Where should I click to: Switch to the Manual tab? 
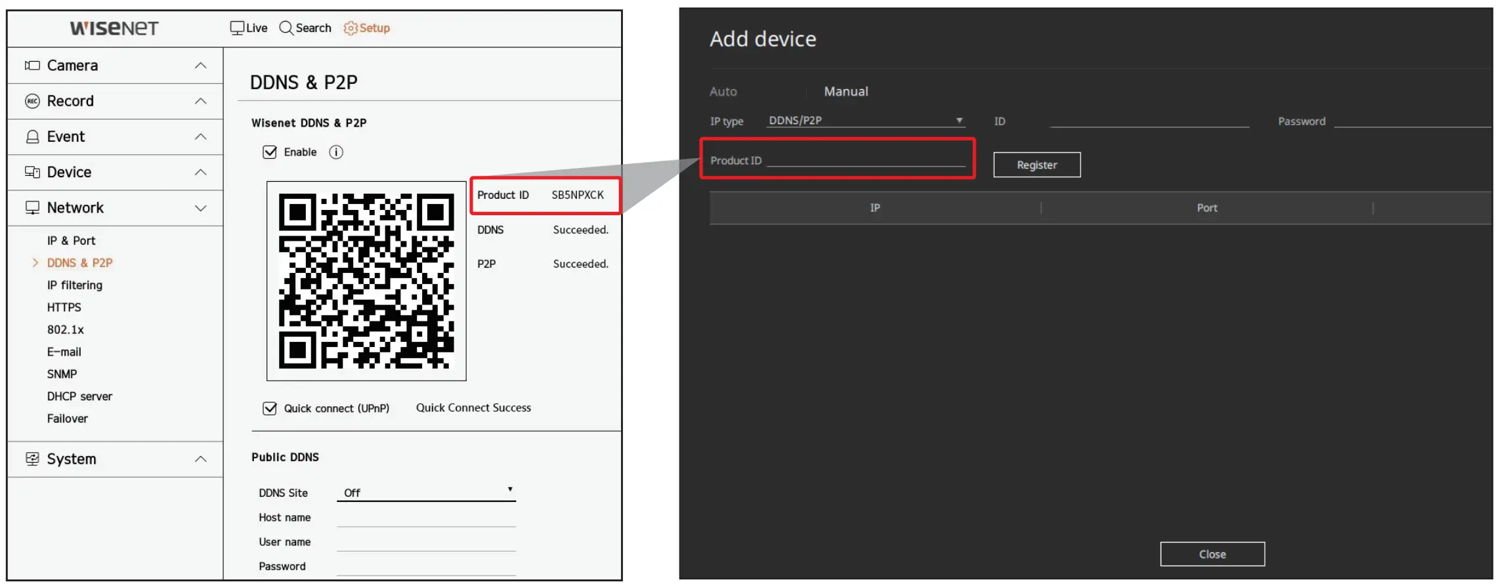(x=846, y=92)
